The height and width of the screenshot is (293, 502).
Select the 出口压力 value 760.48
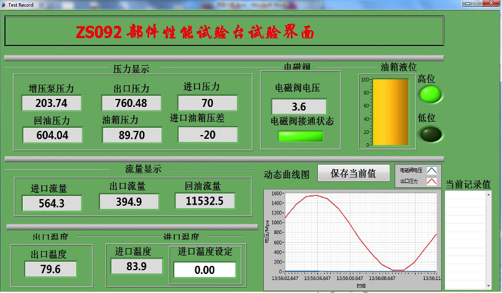131,103
